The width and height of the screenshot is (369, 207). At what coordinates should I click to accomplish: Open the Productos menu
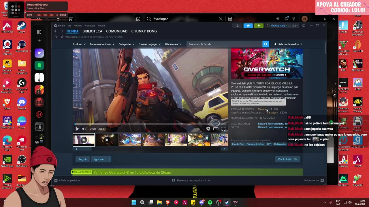click(90, 26)
